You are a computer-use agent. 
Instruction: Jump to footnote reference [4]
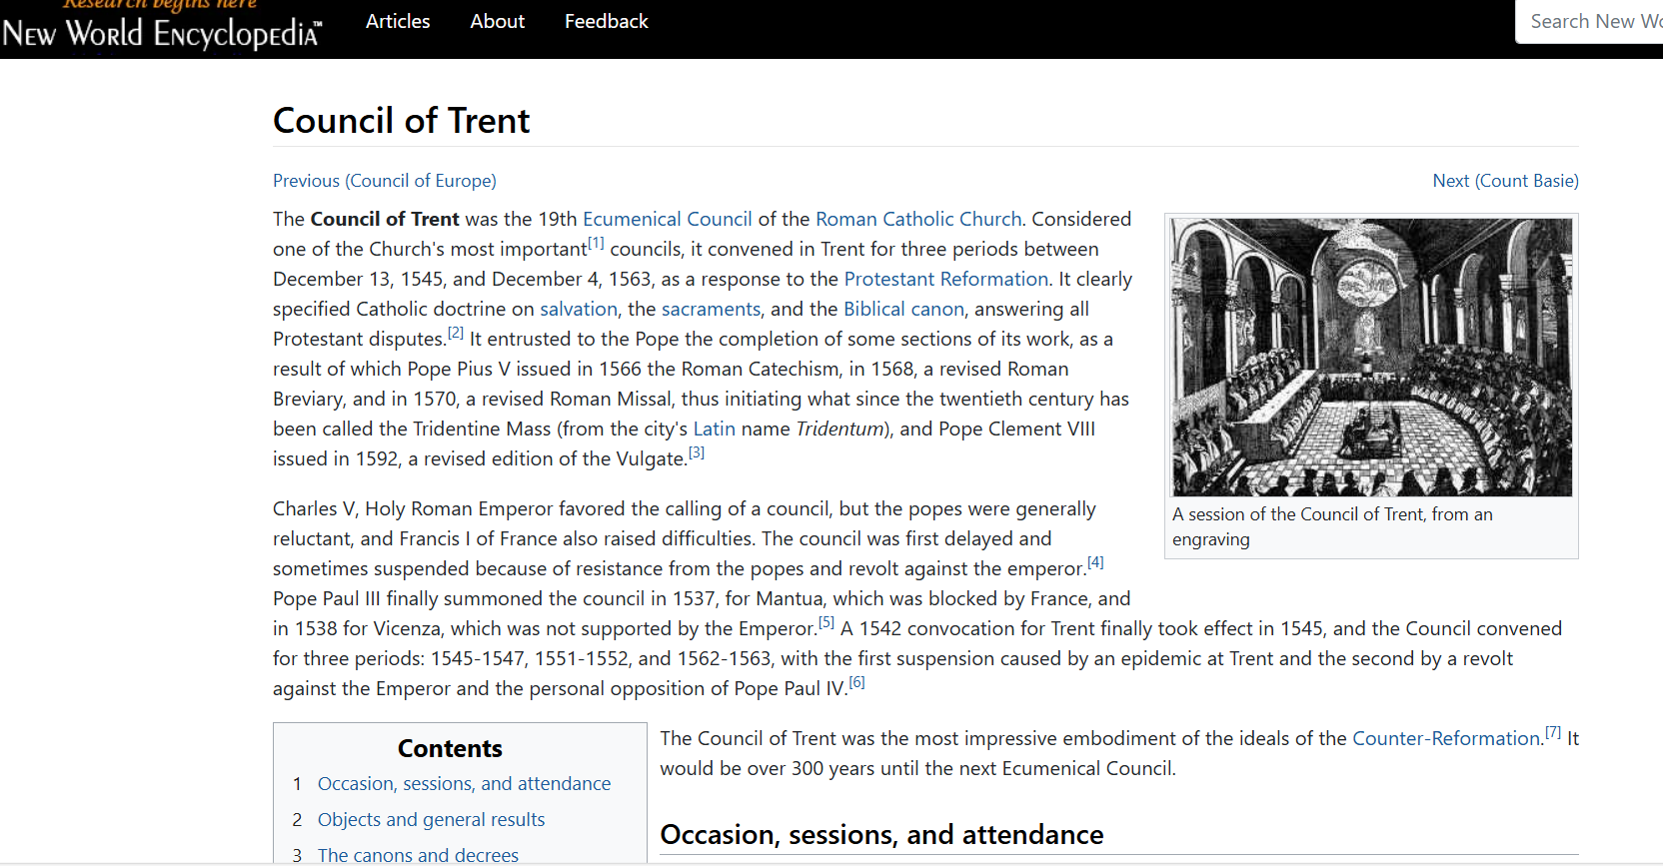(1095, 562)
